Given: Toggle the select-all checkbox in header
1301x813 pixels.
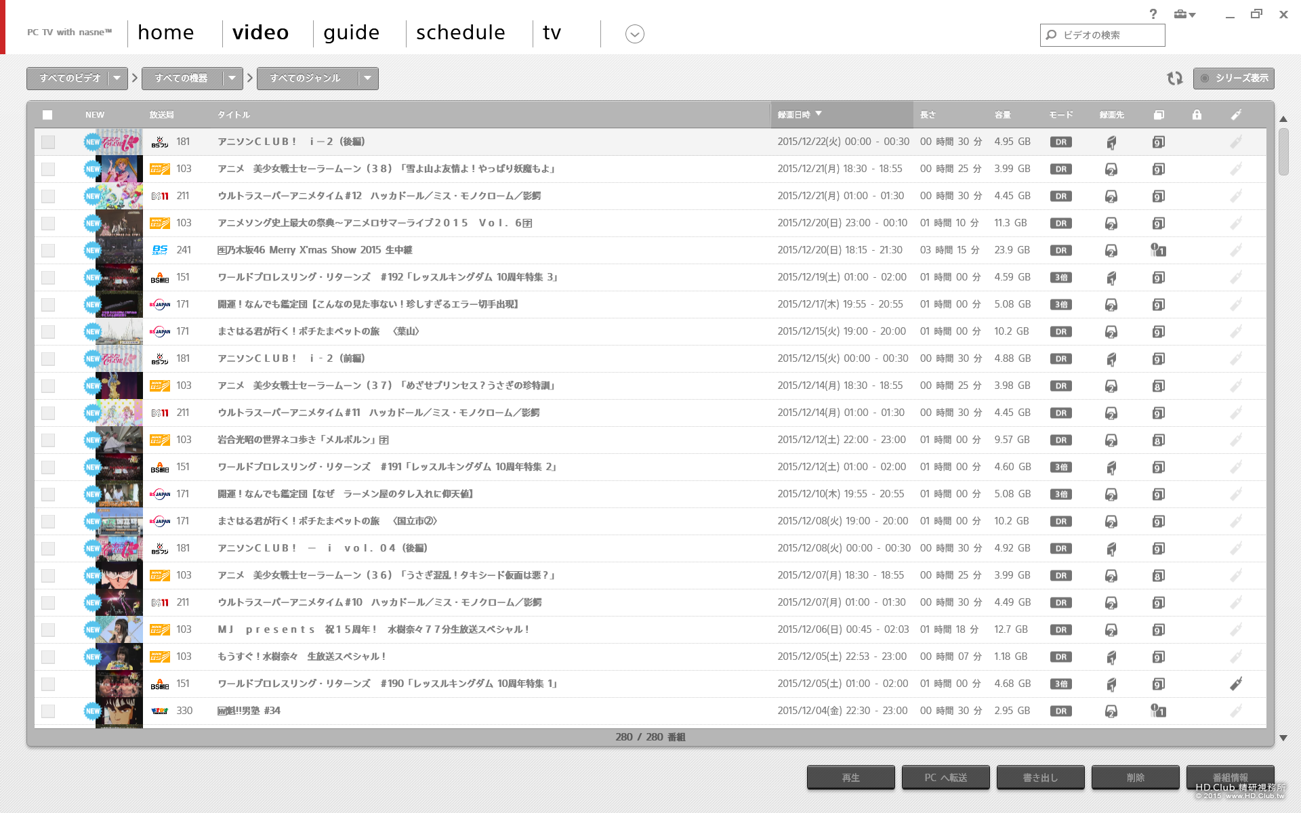Looking at the screenshot, I should pos(47,114).
